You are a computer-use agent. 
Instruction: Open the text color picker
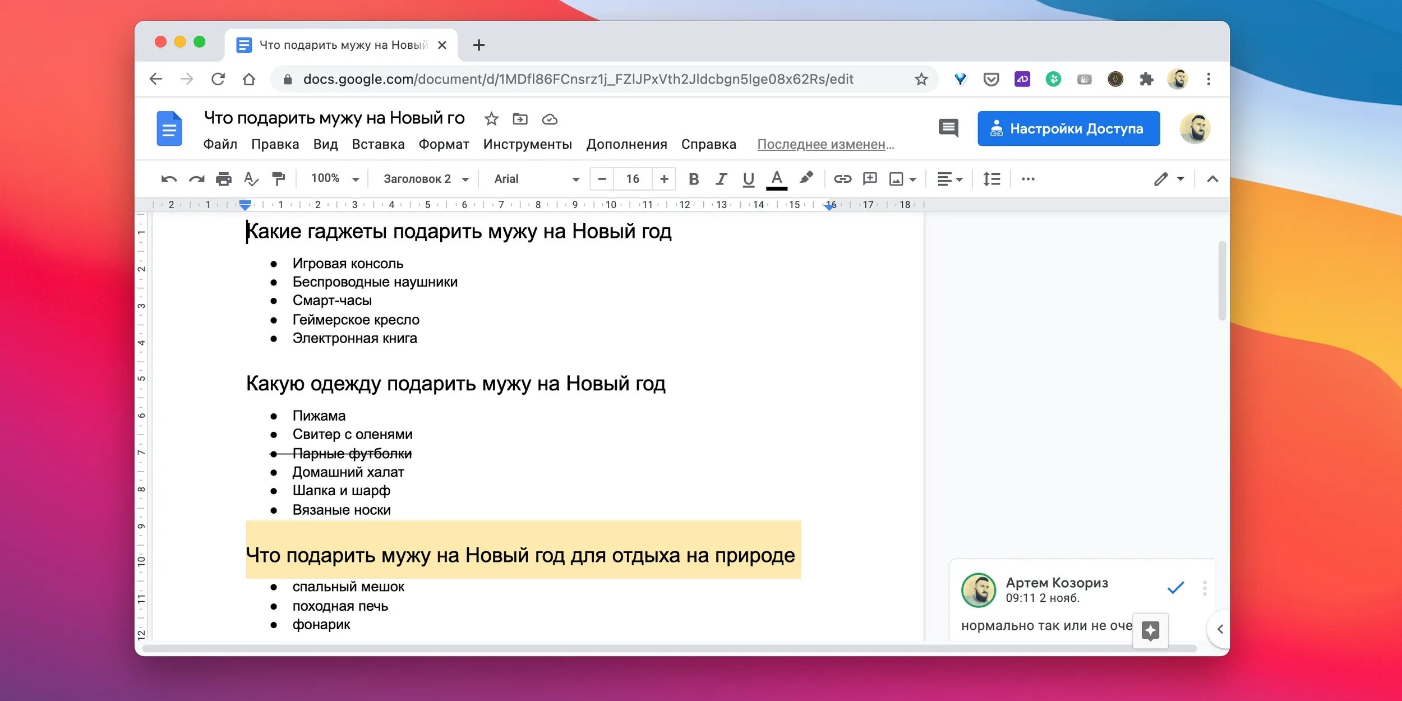(777, 179)
